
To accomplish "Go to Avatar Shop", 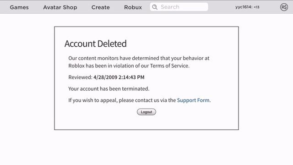I will click(60, 7).
